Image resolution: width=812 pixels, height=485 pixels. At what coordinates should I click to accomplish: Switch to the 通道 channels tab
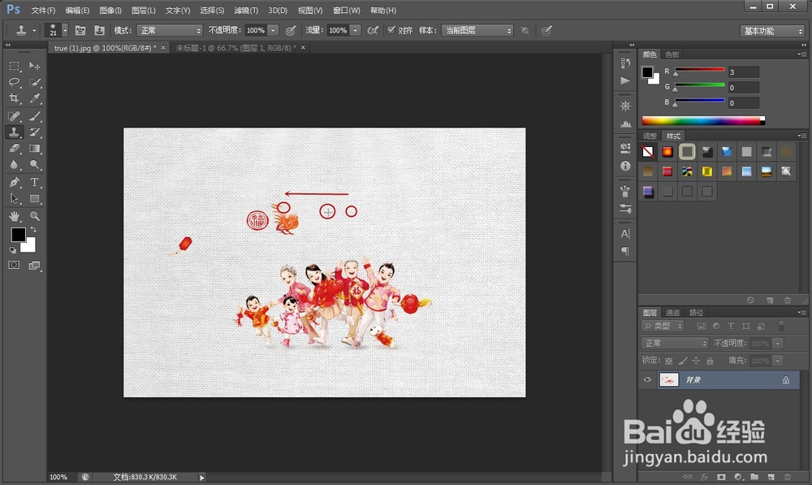tap(672, 313)
